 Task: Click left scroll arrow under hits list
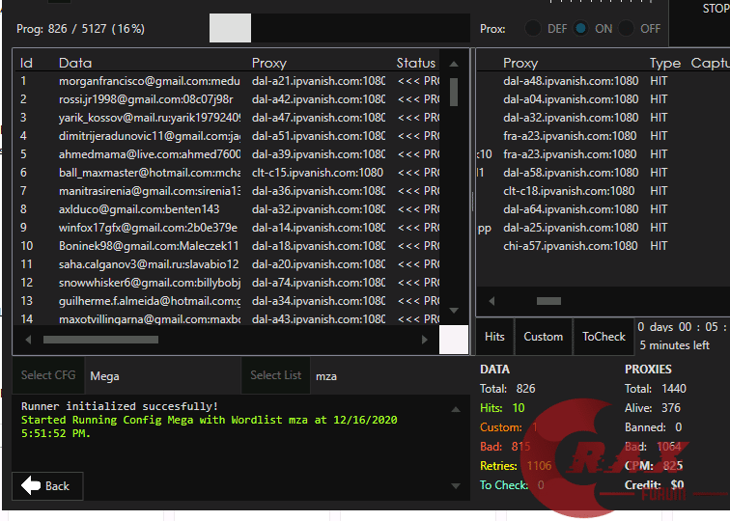[x=491, y=302]
